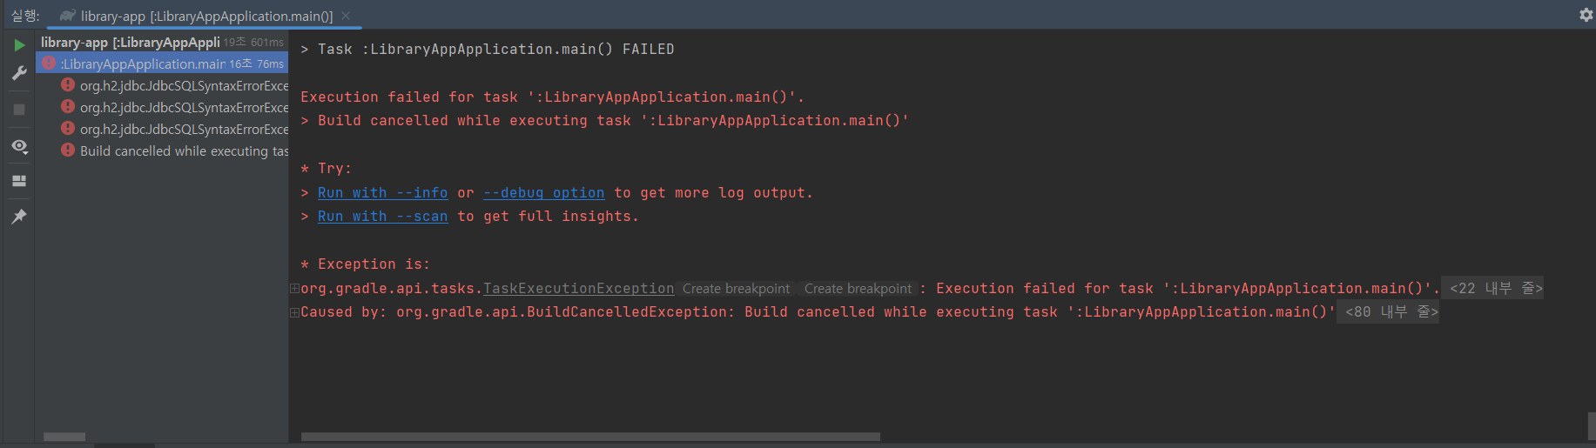The image size is (1596, 448).
Task: Toggle the eye view-options icon
Action: 19,146
